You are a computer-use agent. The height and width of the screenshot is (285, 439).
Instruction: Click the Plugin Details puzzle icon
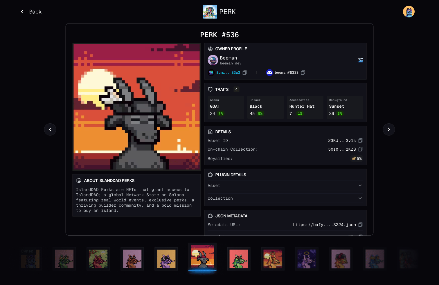click(x=210, y=175)
